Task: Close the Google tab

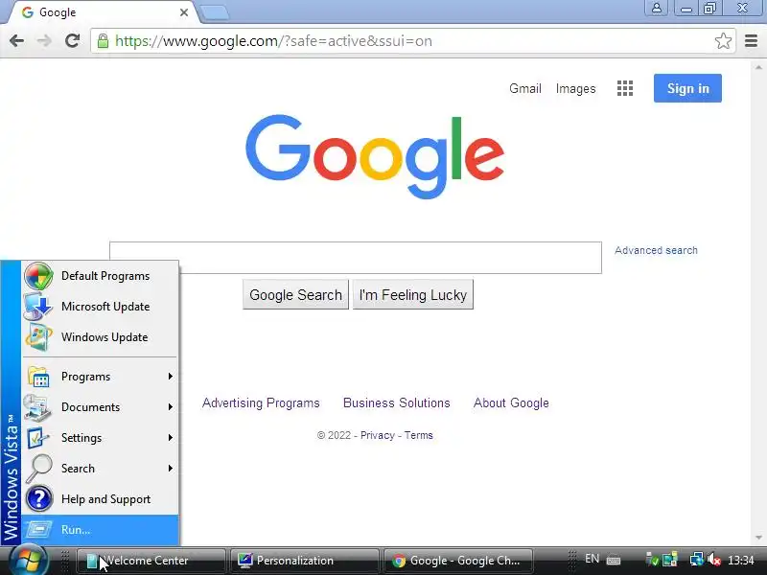Action: (x=184, y=12)
